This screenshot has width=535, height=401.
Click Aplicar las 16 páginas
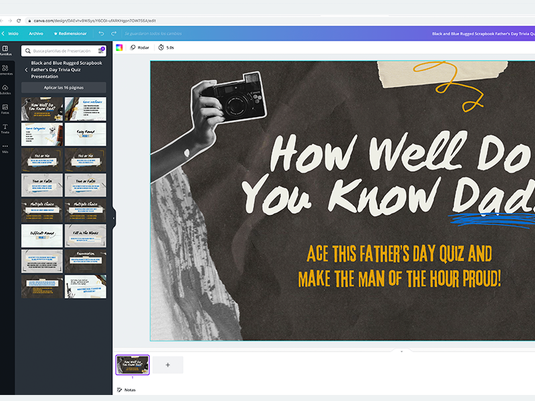pos(65,88)
